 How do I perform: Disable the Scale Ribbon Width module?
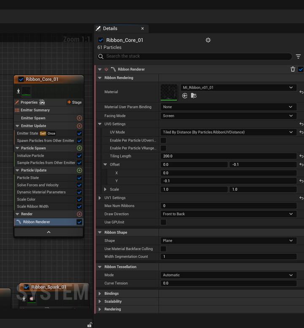coord(79,206)
